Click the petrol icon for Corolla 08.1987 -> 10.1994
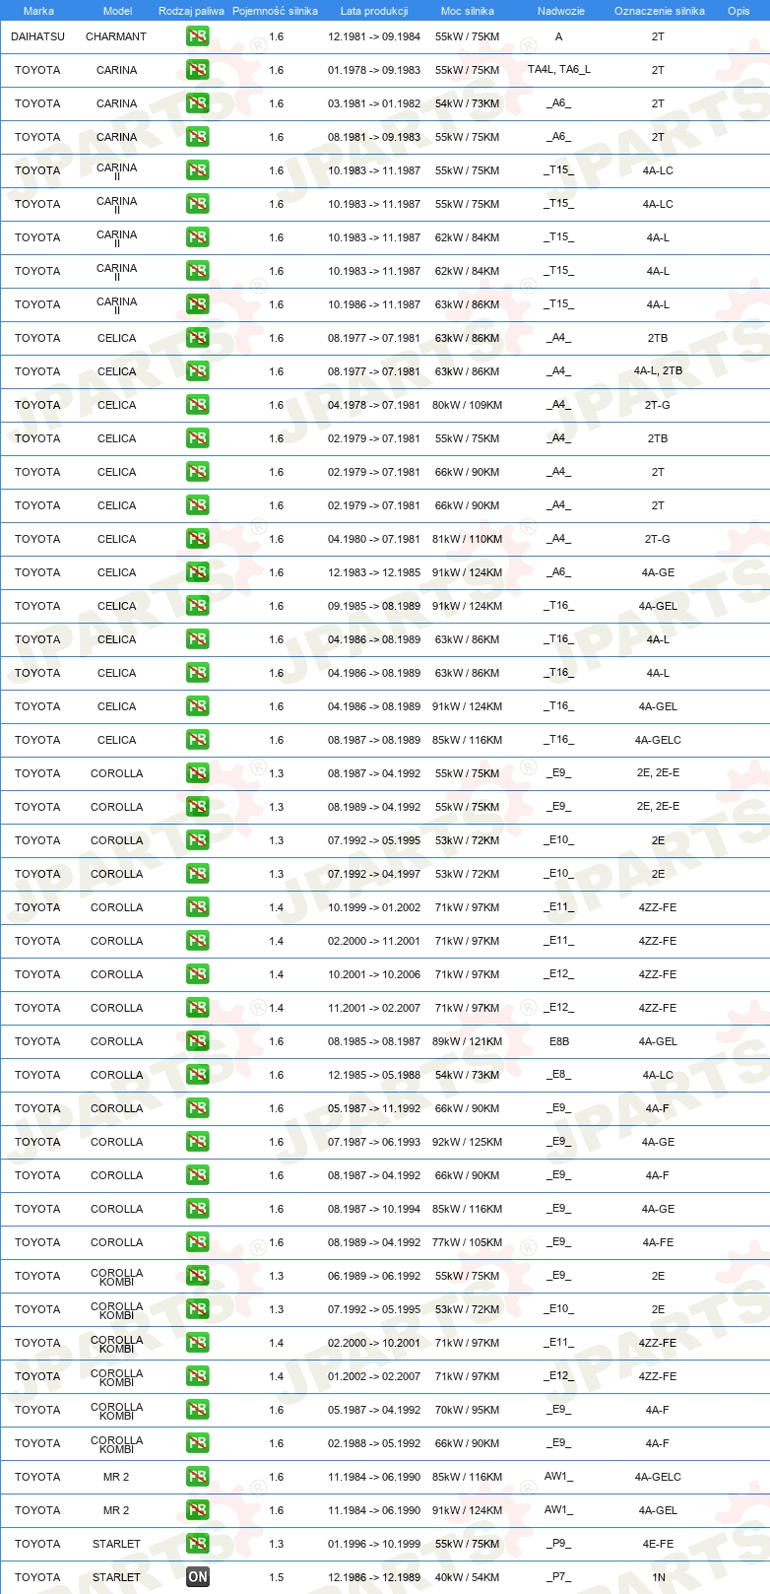 [x=197, y=1209]
